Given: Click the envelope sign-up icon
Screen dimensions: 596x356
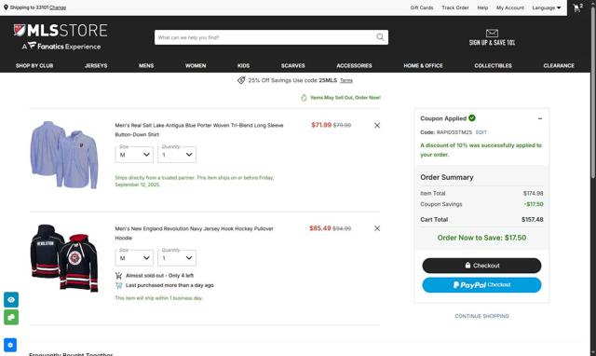Looking at the screenshot, I should [x=492, y=34].
